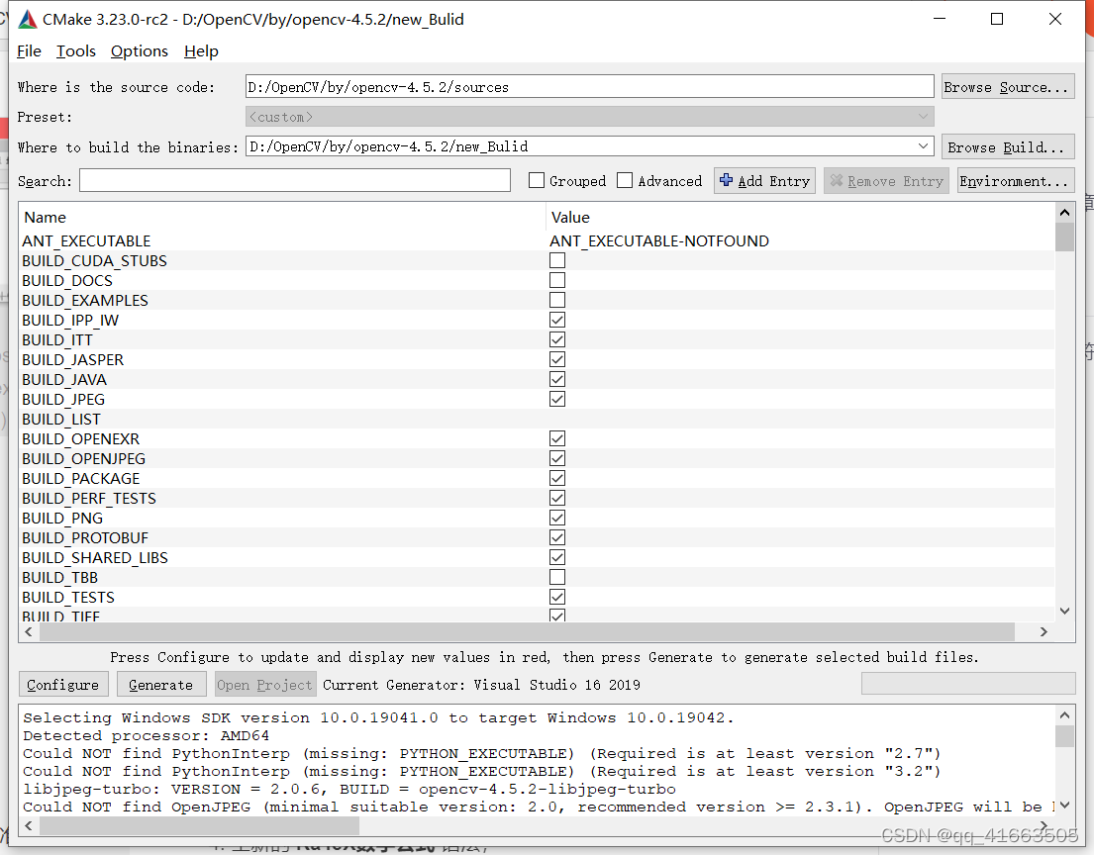Uncheck BUILD_IPP_IW checkbox
The height and width of the screenshot is (855, 1094).
[556, 320]
